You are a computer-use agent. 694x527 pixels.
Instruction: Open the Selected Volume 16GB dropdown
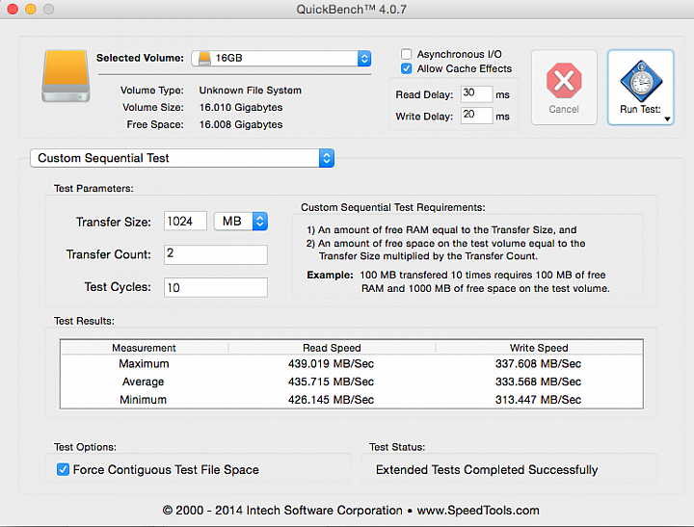[281, 59]
